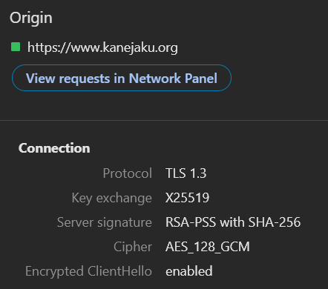328x289 pixels.
Task: Select the AES_128_GCM cipher value
Action: click(x=208, y=247)
